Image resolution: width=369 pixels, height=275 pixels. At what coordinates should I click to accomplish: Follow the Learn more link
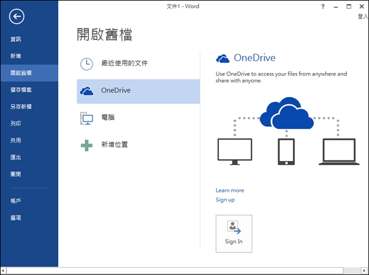click(x=230, y=191)
